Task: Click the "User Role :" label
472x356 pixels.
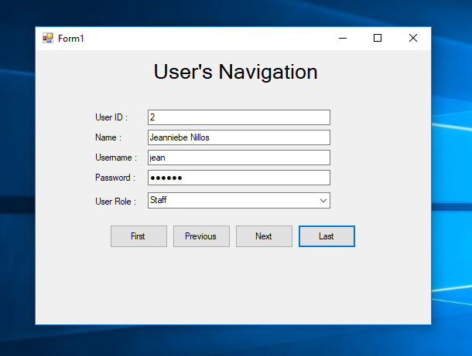Action: (115, 202)
